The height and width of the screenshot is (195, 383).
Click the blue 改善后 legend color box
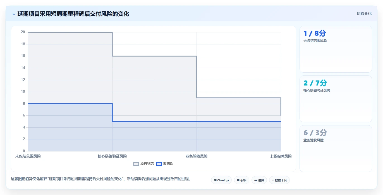coord(159,164)
